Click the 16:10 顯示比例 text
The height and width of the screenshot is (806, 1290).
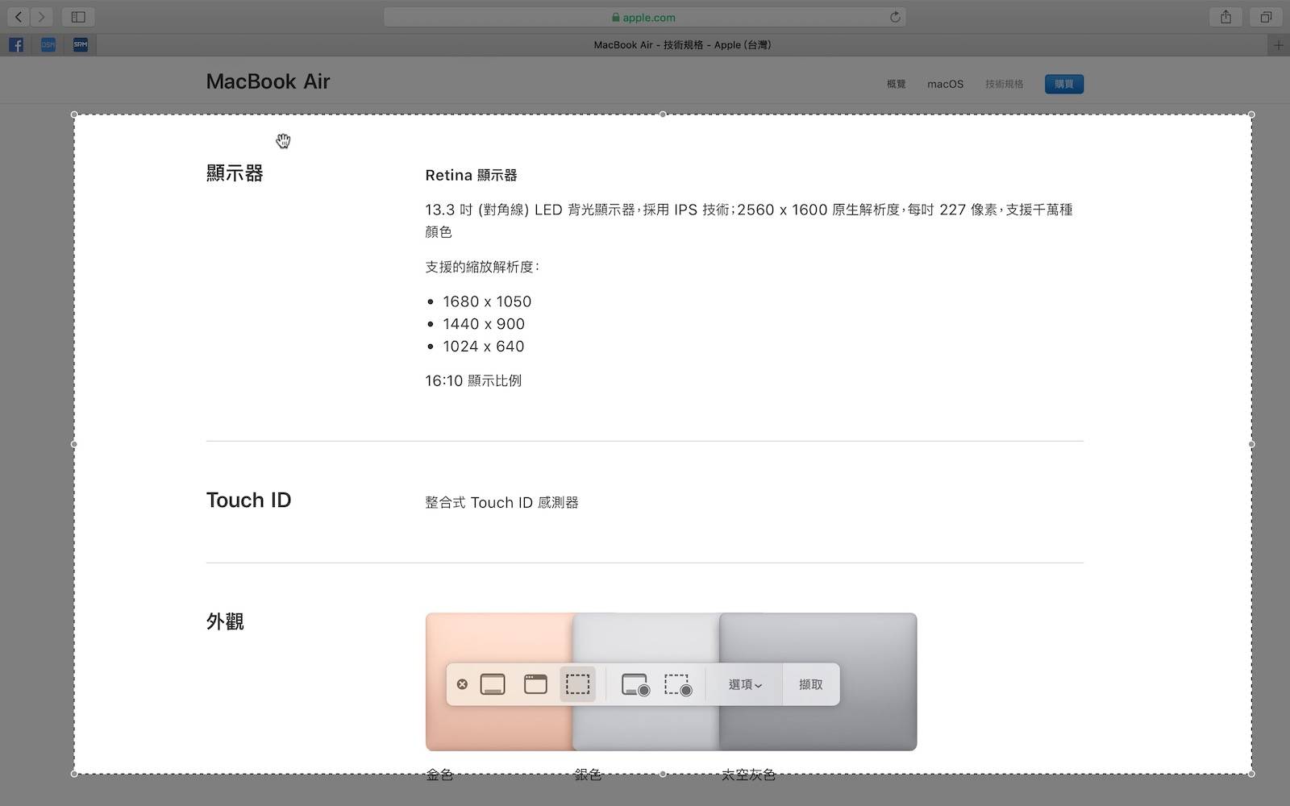click(x=473, y=380)
